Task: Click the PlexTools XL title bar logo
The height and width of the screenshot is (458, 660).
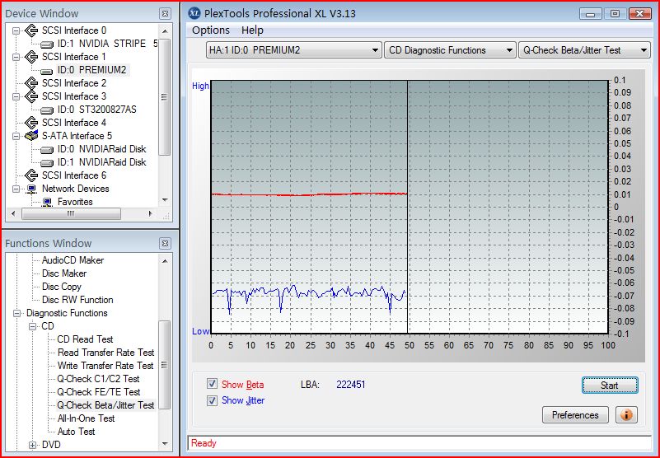Action: click(194, 13)
